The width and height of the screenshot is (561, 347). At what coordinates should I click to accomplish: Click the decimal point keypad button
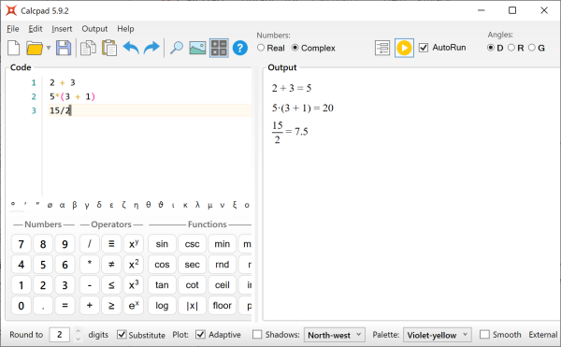click(43, 306)
